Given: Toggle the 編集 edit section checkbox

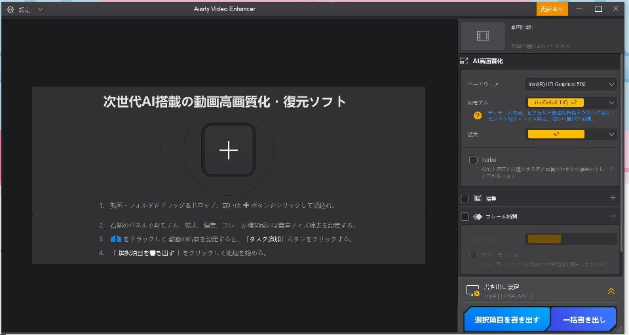Looking at the screenshot, I should coord(465,199).
